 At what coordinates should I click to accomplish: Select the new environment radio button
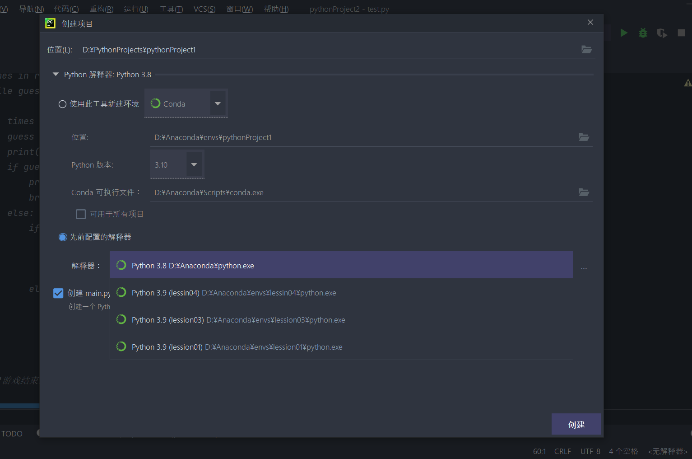[63, 104]
